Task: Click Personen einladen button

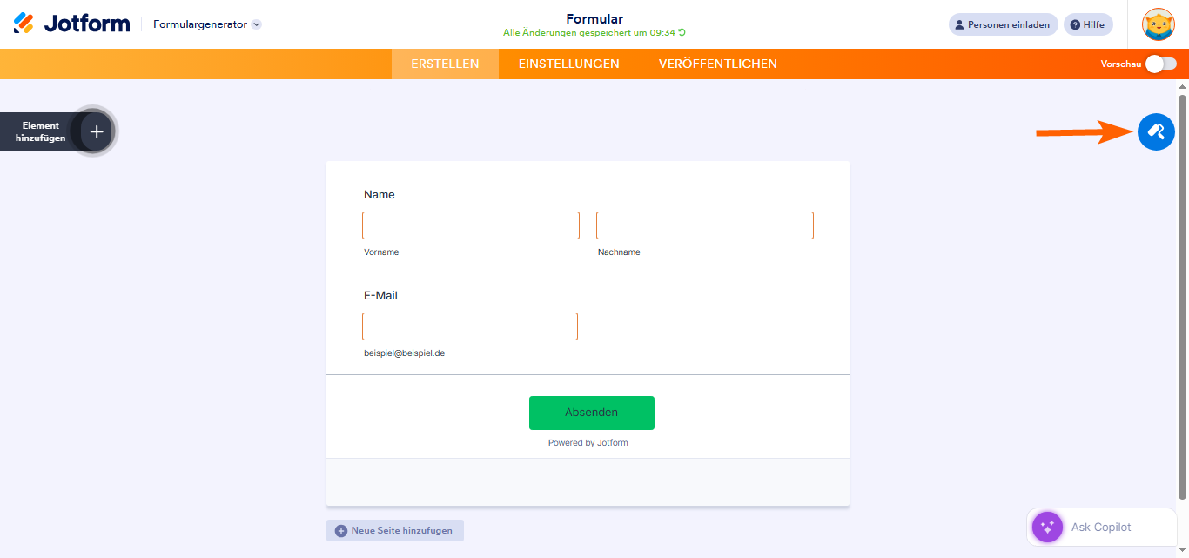Action: 1003,24
